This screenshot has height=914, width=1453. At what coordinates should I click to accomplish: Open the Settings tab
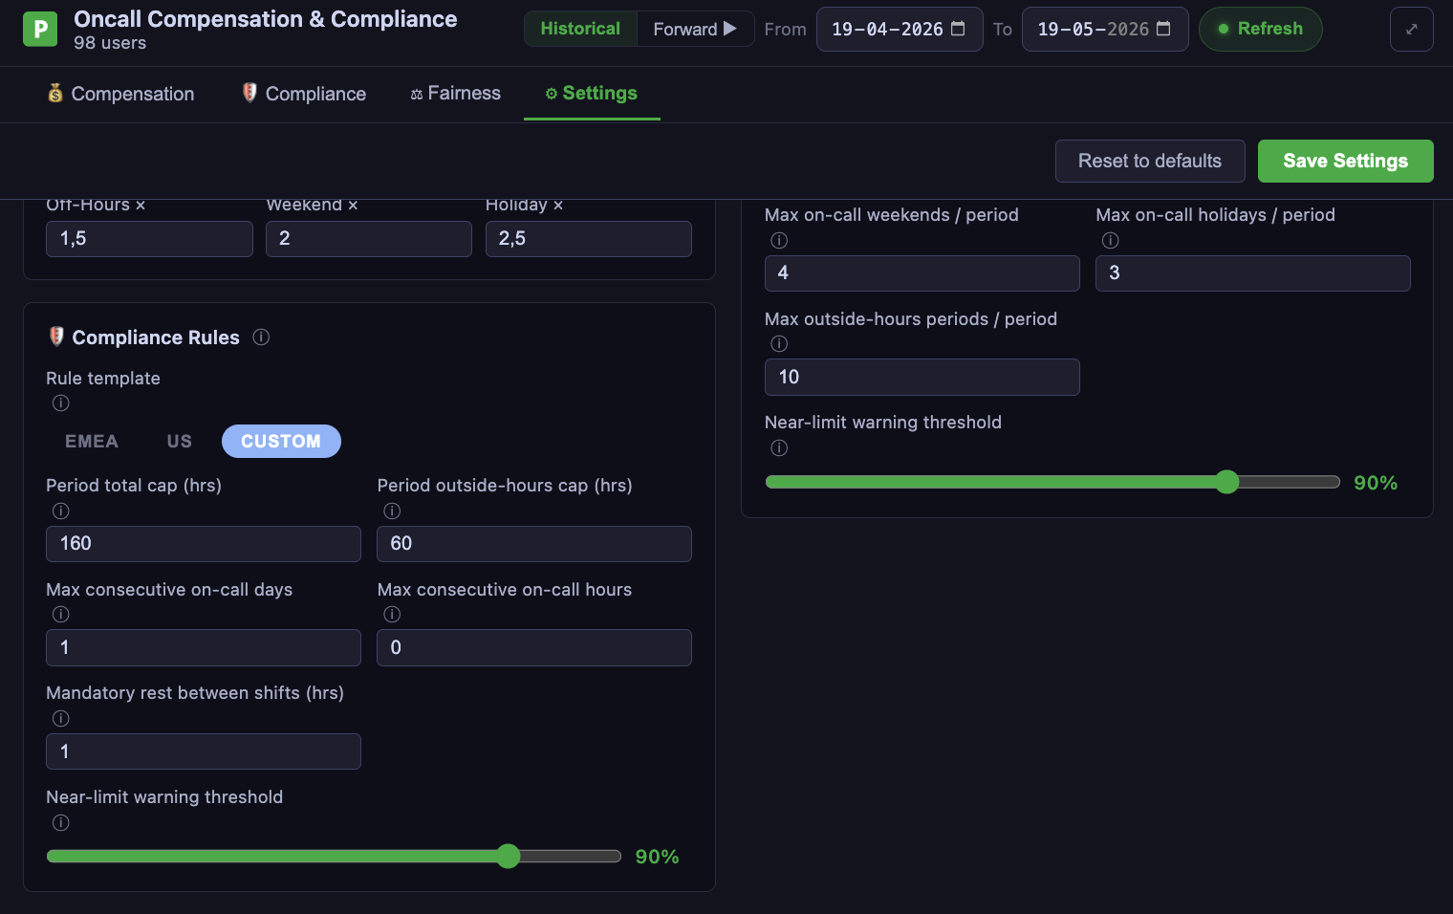tap(592, 94)
